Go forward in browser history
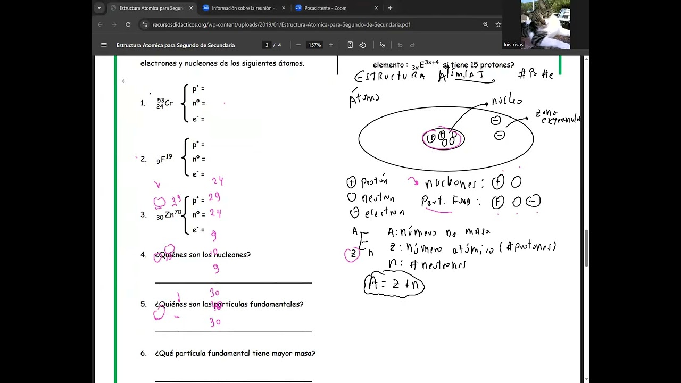Image resolution: width=681 pixels, height=383 pixels. pos(114,24)
